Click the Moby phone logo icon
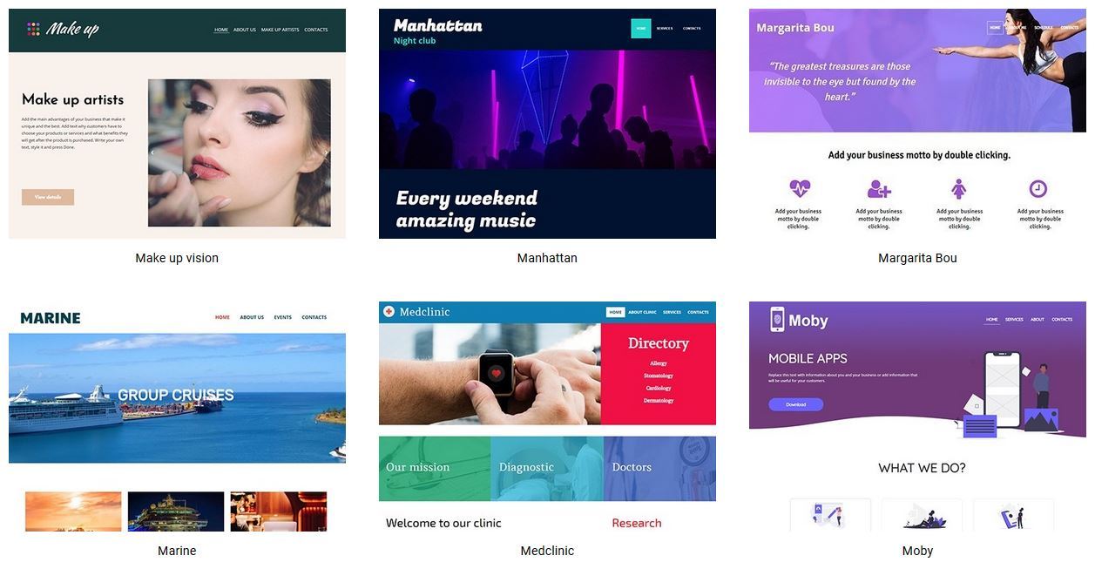Image resolution: width=1095 pixels, height=569 pixels. click(777, 320)
